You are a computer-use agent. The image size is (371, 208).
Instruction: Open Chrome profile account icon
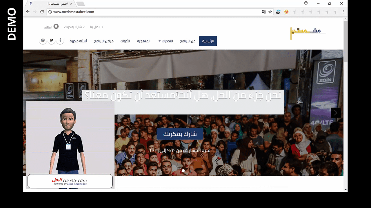coord(306,3)
